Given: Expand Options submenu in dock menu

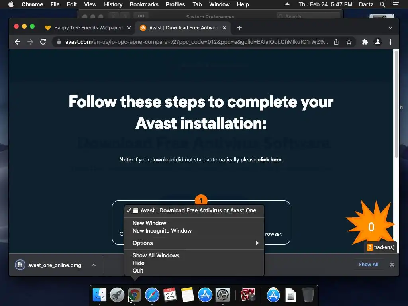Looking at the screenshot, I should 194,243.
